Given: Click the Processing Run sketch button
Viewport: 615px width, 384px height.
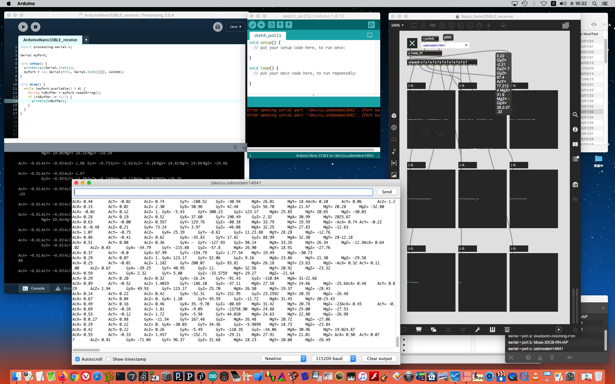Looking at the screenshot, I should [23, 27].
